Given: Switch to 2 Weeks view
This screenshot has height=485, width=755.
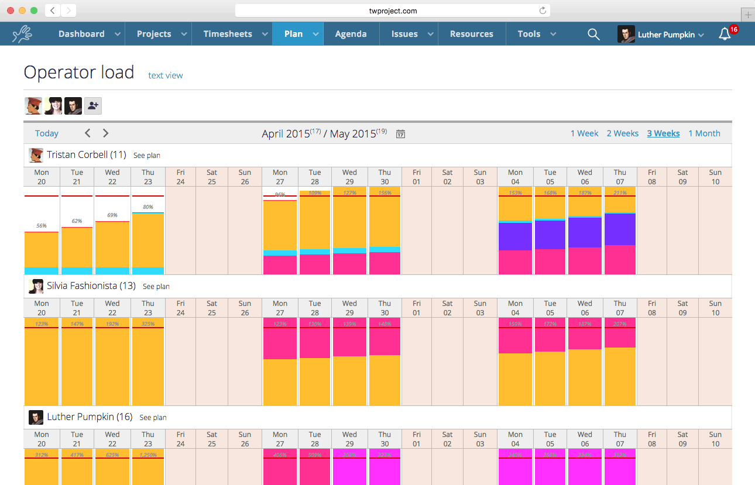Looking at the screenshot, I should point(622,133).
